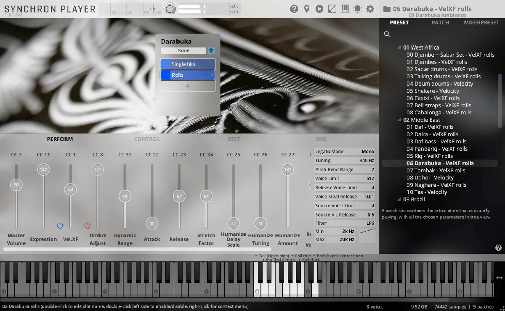
Task: Collapse the 02 Middle East preset folder
Action: pyautogui.click(x=399, y=120)
